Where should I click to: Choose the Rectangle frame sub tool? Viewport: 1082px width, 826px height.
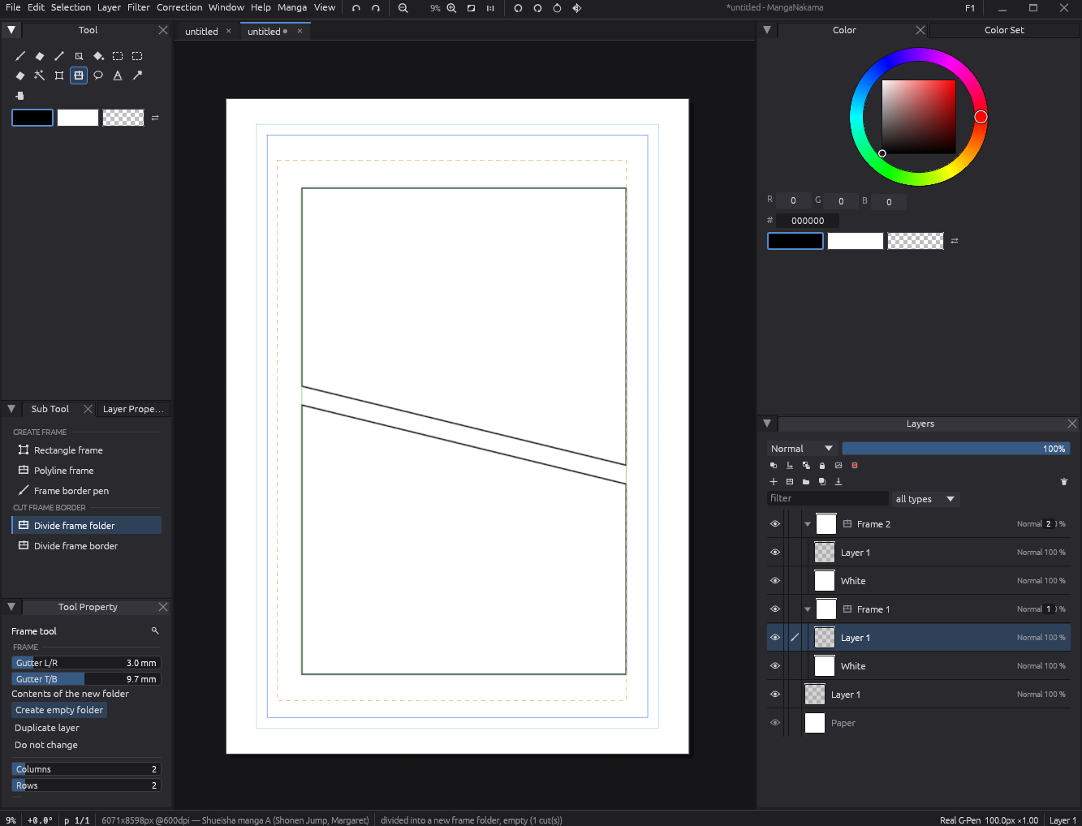[x=86, y=450]
